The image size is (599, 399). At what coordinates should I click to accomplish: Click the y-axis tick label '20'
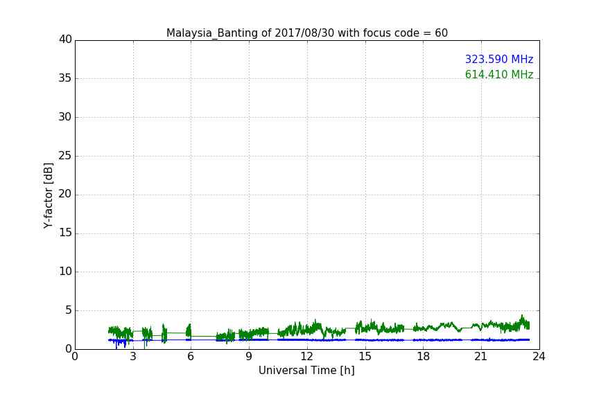coord(65,194)
